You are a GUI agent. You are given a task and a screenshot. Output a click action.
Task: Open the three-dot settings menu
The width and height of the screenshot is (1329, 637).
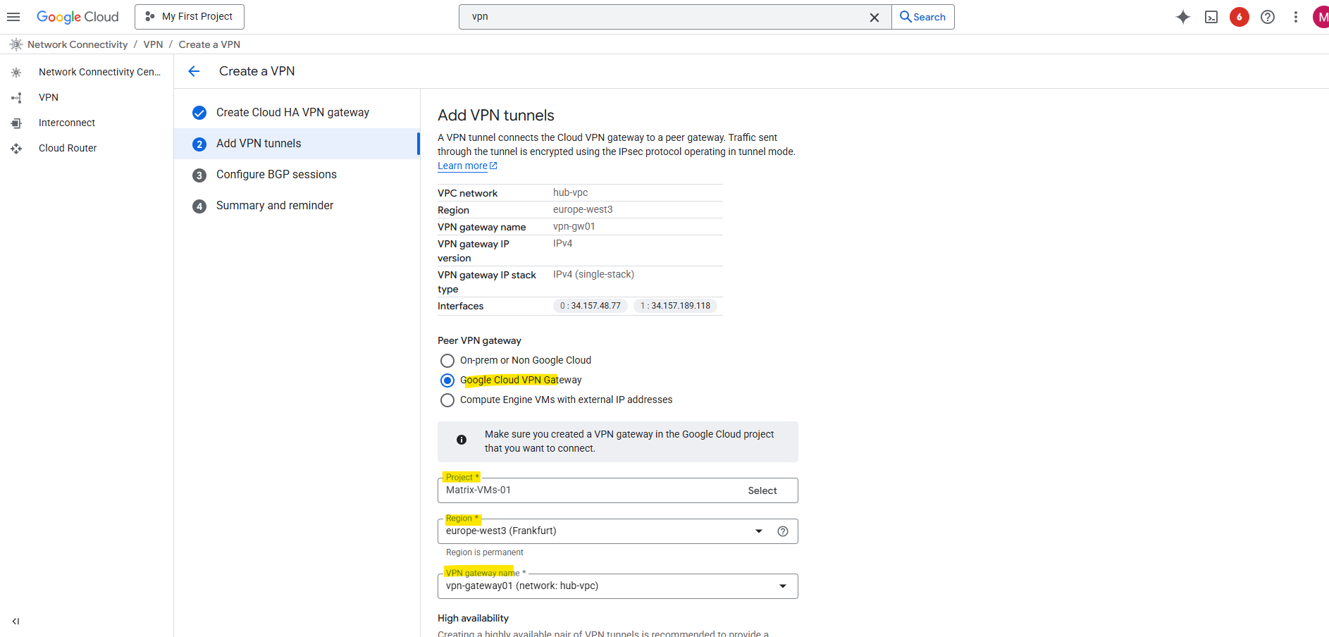click(1295, 17)
